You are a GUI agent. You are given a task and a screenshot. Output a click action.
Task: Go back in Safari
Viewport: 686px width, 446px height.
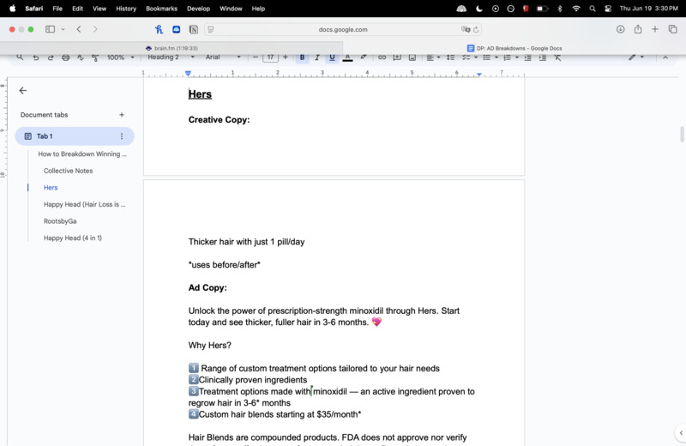(79, 29)
